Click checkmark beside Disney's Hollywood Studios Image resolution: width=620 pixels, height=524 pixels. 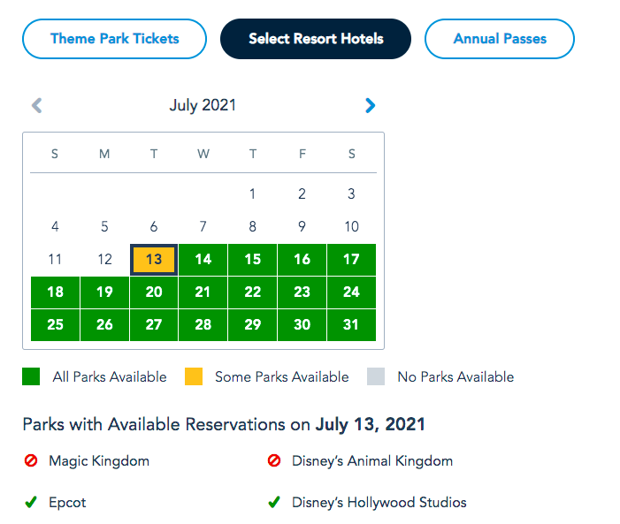point(274,503)
